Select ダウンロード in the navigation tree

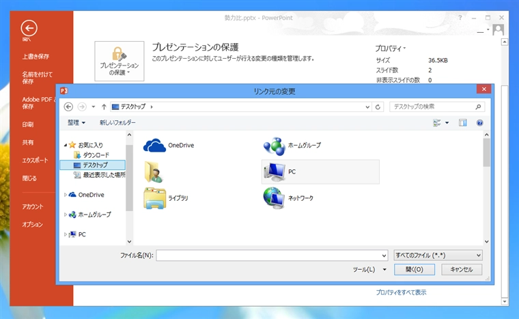coord(91,155)
